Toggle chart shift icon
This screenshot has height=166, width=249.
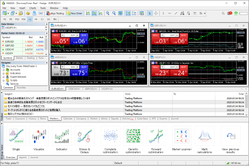(134, 13)
